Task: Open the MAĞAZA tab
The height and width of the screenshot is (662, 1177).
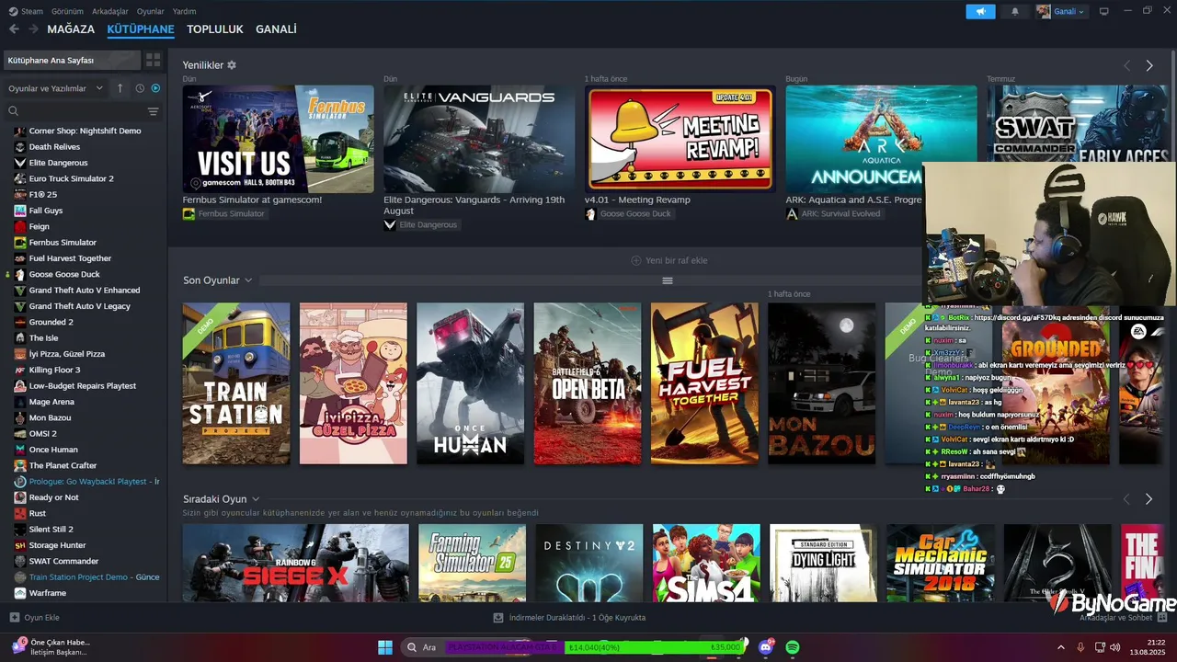Action: point(71,29)
